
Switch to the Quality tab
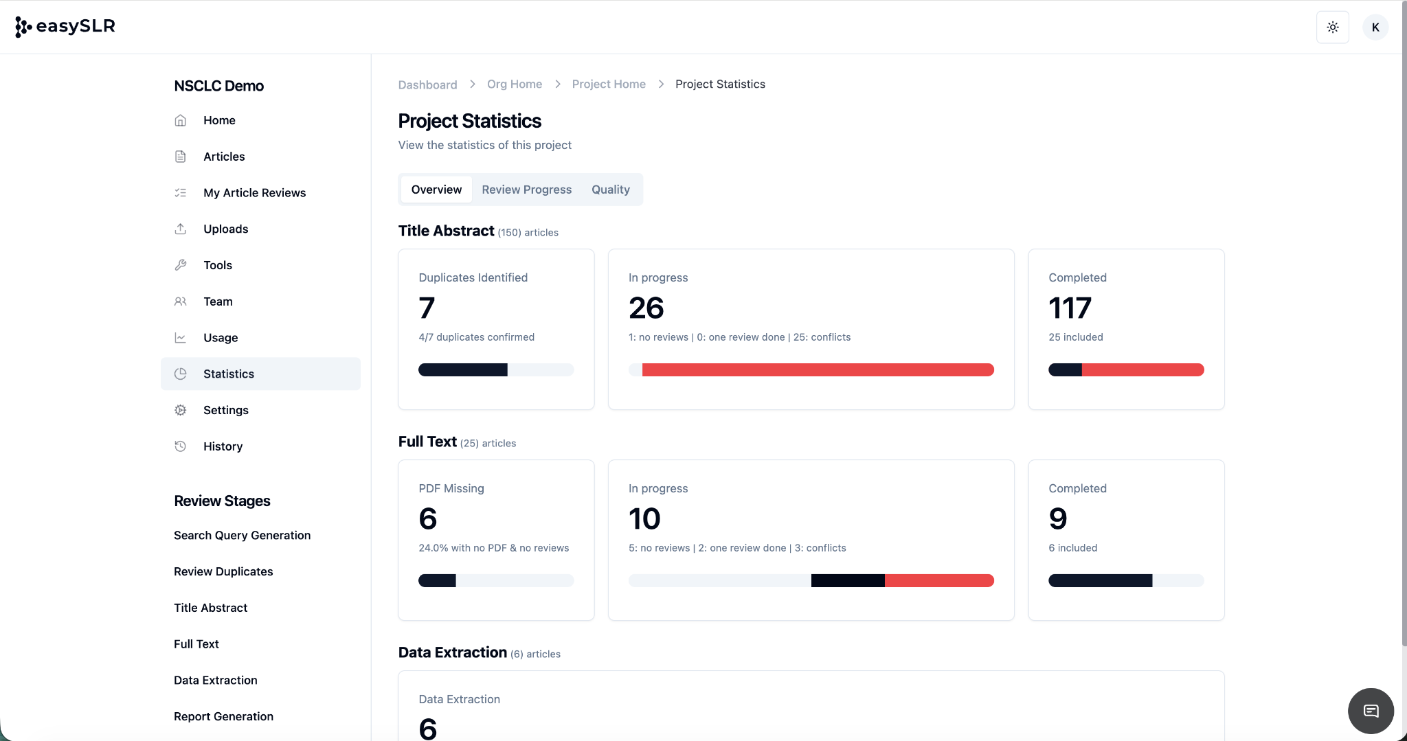[x=610, y=190]
